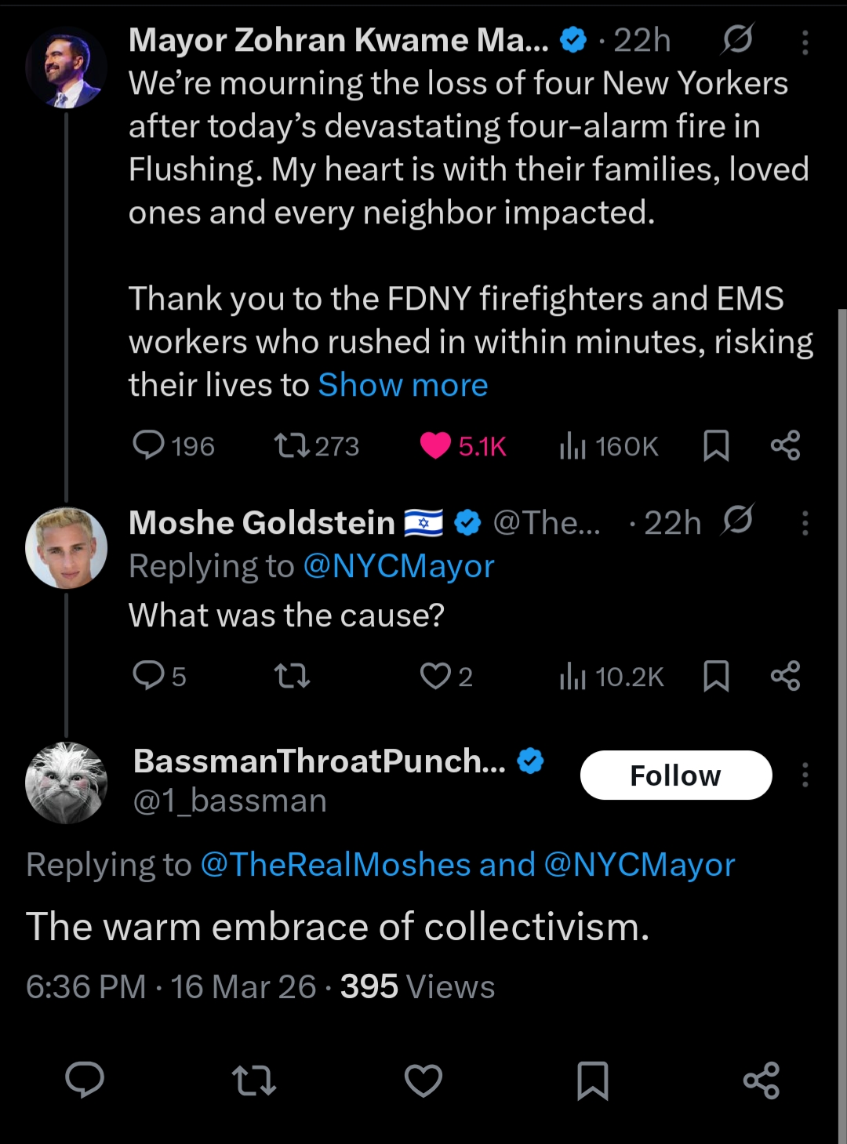View analytics for 160K views tweet

click(x=573, y=445)
